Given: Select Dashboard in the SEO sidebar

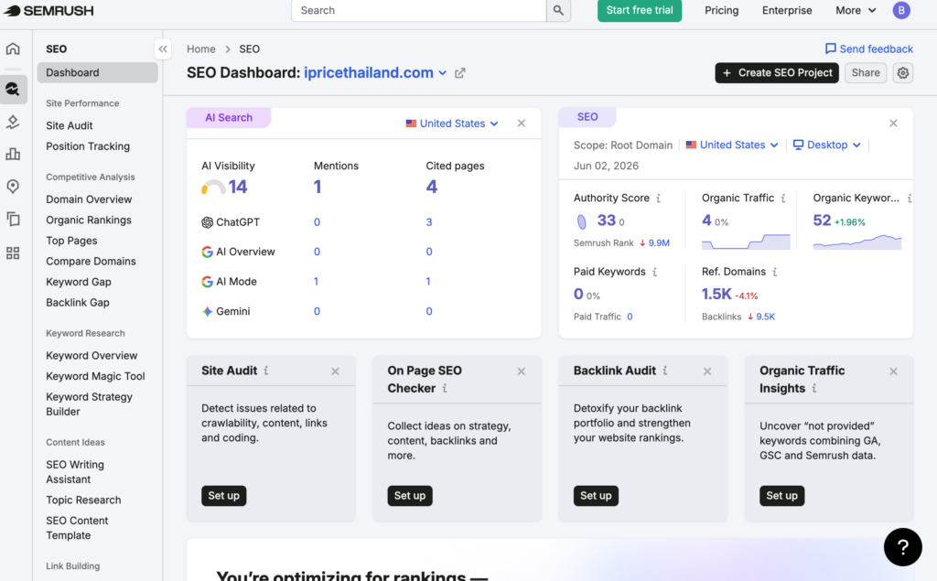Looking at the screenshot, I should (97, 72).
